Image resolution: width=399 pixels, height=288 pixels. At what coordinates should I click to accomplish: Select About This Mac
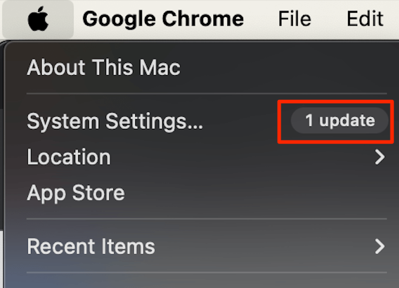pyautogui.click(x=104, y=68)
